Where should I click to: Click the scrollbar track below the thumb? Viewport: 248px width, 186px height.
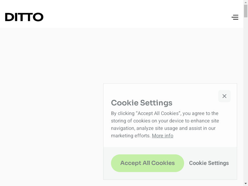tap(246, 93)
